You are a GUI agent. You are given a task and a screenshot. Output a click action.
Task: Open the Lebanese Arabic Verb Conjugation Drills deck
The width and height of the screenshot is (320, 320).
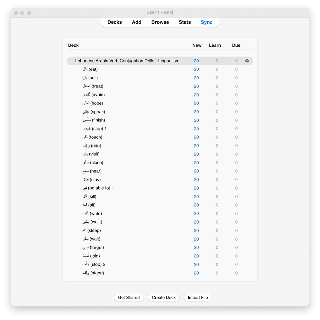click(x=127, y=61)
